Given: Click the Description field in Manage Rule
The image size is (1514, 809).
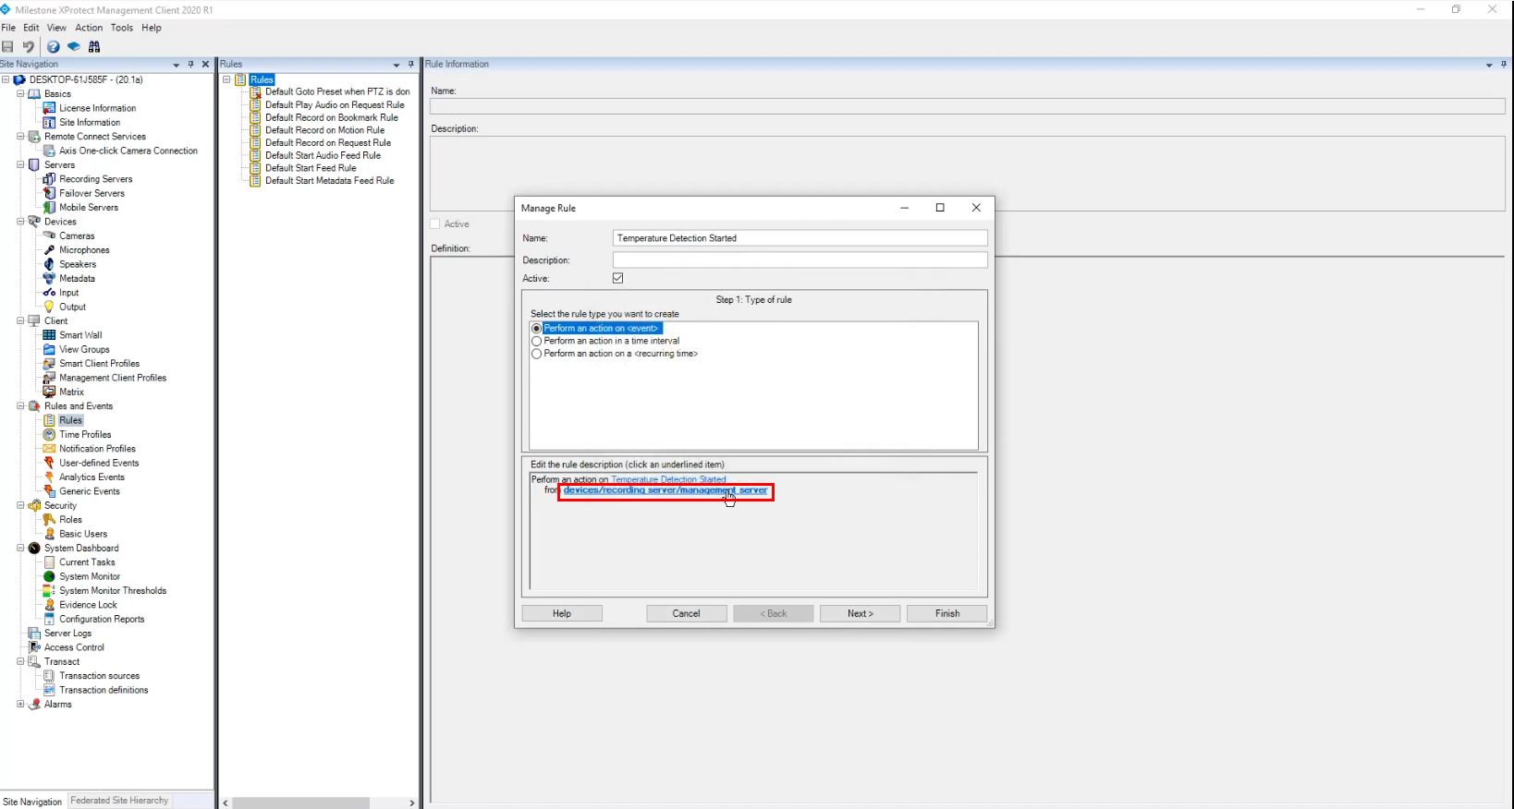Looking at the screenshot, I should click(800, 260).
